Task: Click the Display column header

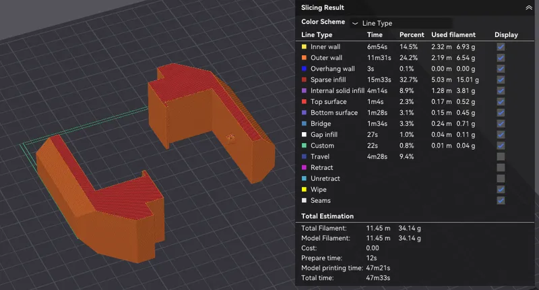Action: pyautogui.click(x=506, y=35)
